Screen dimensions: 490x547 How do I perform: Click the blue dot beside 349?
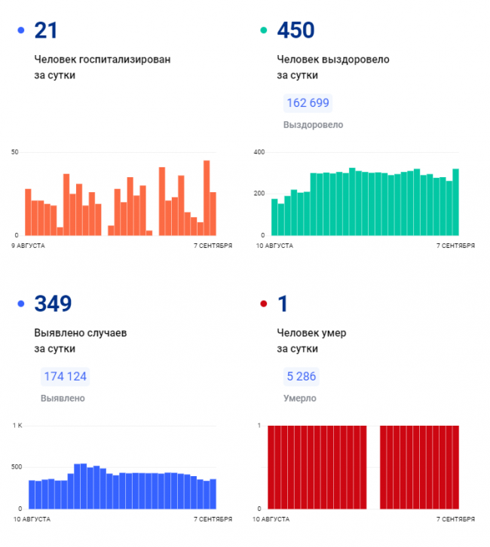[20, 304]
